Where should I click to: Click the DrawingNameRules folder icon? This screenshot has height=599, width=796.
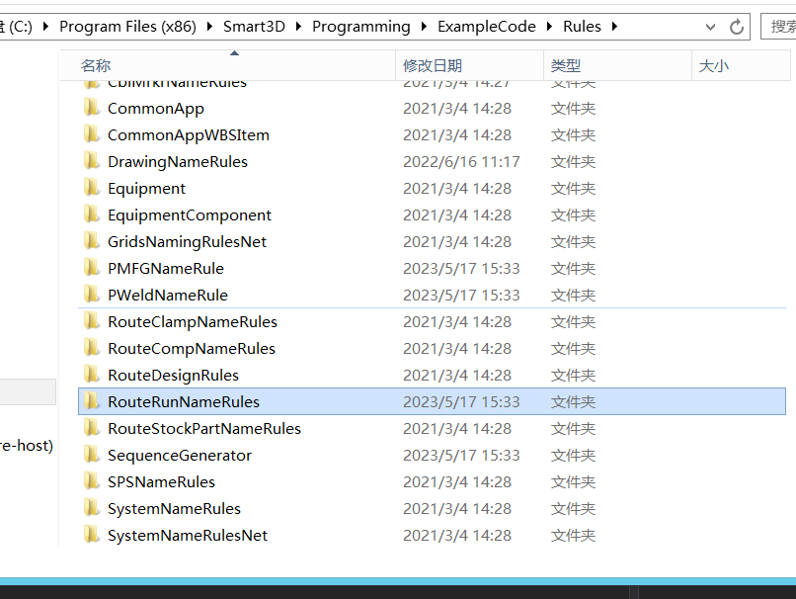92,161
